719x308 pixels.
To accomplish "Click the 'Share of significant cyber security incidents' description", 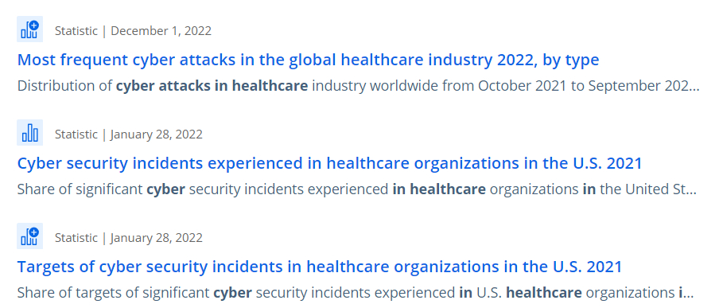I will pos(357,189).
